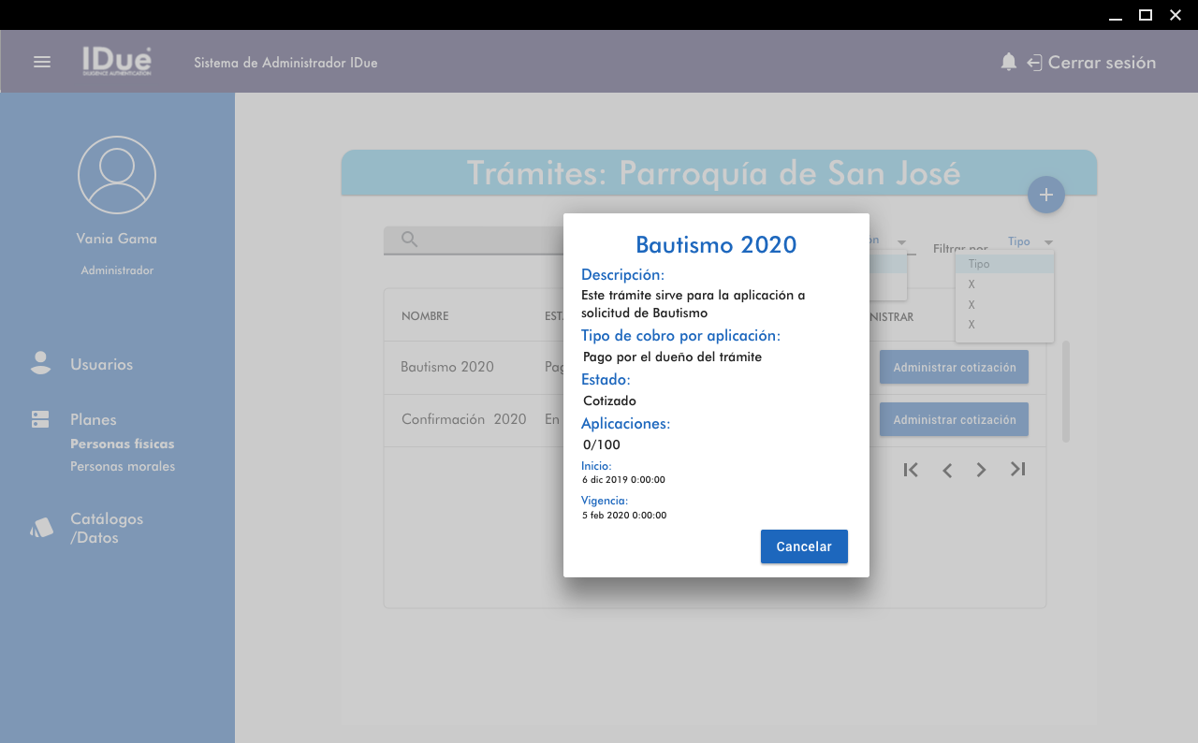Click the user profile avatar icon

click(x=117, y=175)
